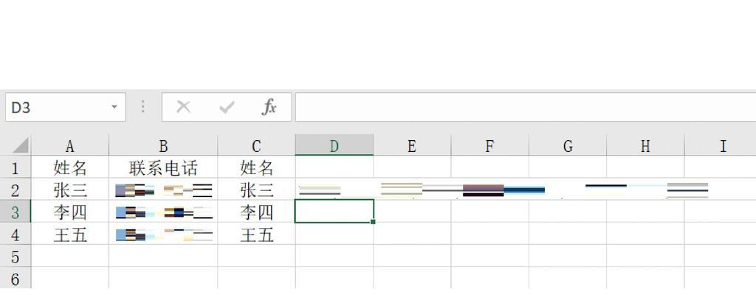Image resolution: width=756 pixels, height=295 pixels.
Task: Select column I header
Action: [722, 146]
